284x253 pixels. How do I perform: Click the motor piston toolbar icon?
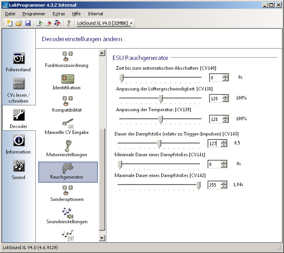(69, 23)
